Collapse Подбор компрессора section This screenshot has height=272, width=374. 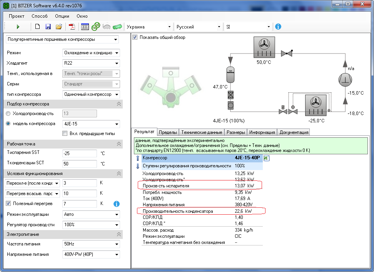(x=119, y=104)
